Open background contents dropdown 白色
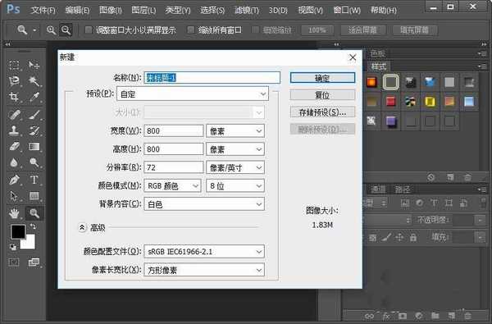This screenshot has height=324, width=492. (204, 204)
